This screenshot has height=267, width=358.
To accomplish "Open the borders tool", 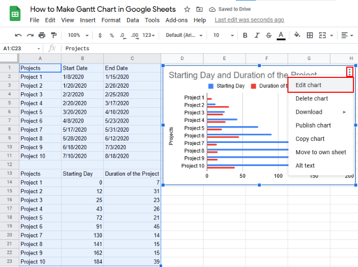I will (309, 35).
